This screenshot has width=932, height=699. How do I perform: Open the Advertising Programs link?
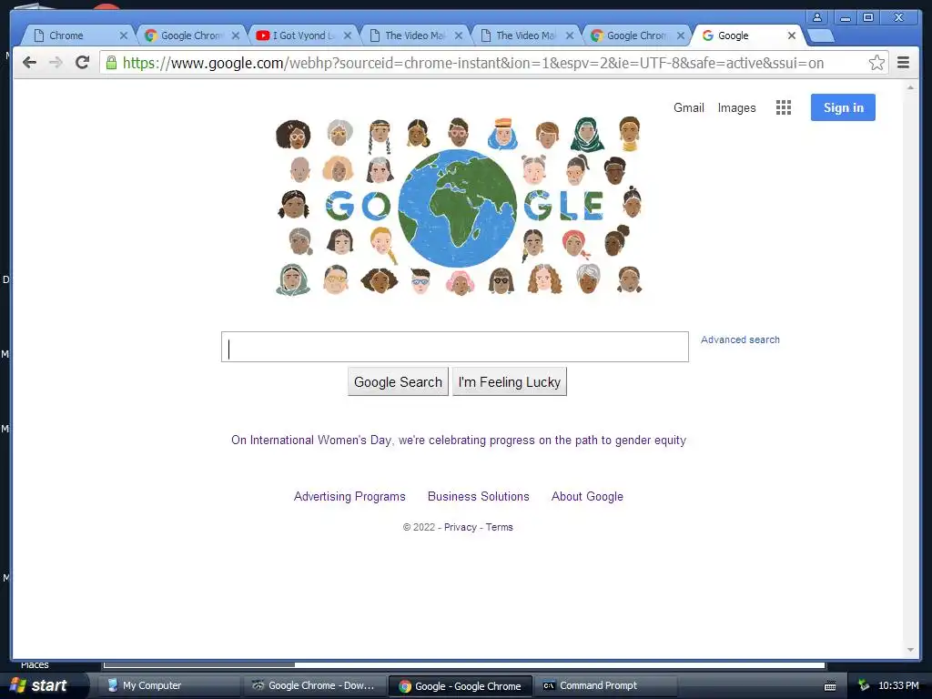pos(349,496)
